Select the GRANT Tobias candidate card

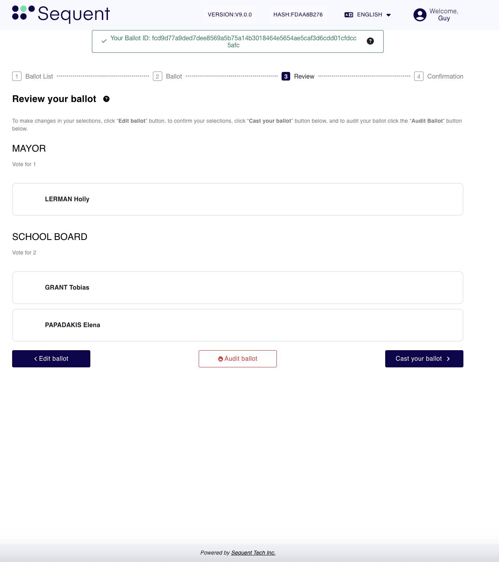[237, 287]
